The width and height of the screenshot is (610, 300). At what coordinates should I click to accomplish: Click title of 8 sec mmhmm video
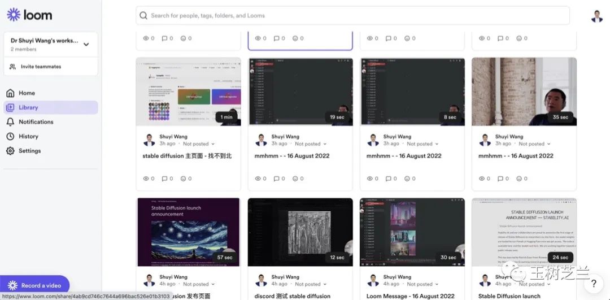tap(404, 155)
